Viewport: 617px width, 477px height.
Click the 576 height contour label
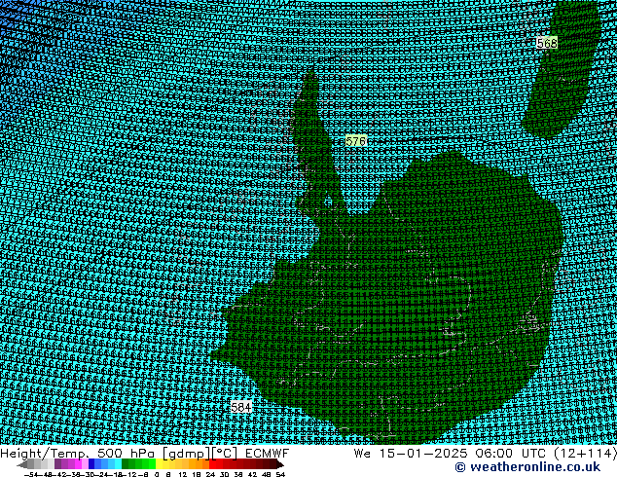[356, 141]
